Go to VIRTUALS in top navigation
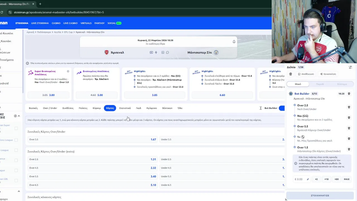The image size is (357, 201). click(x=86, y=23)
